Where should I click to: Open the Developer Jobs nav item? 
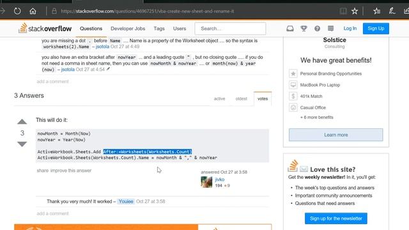click(128, 29)
